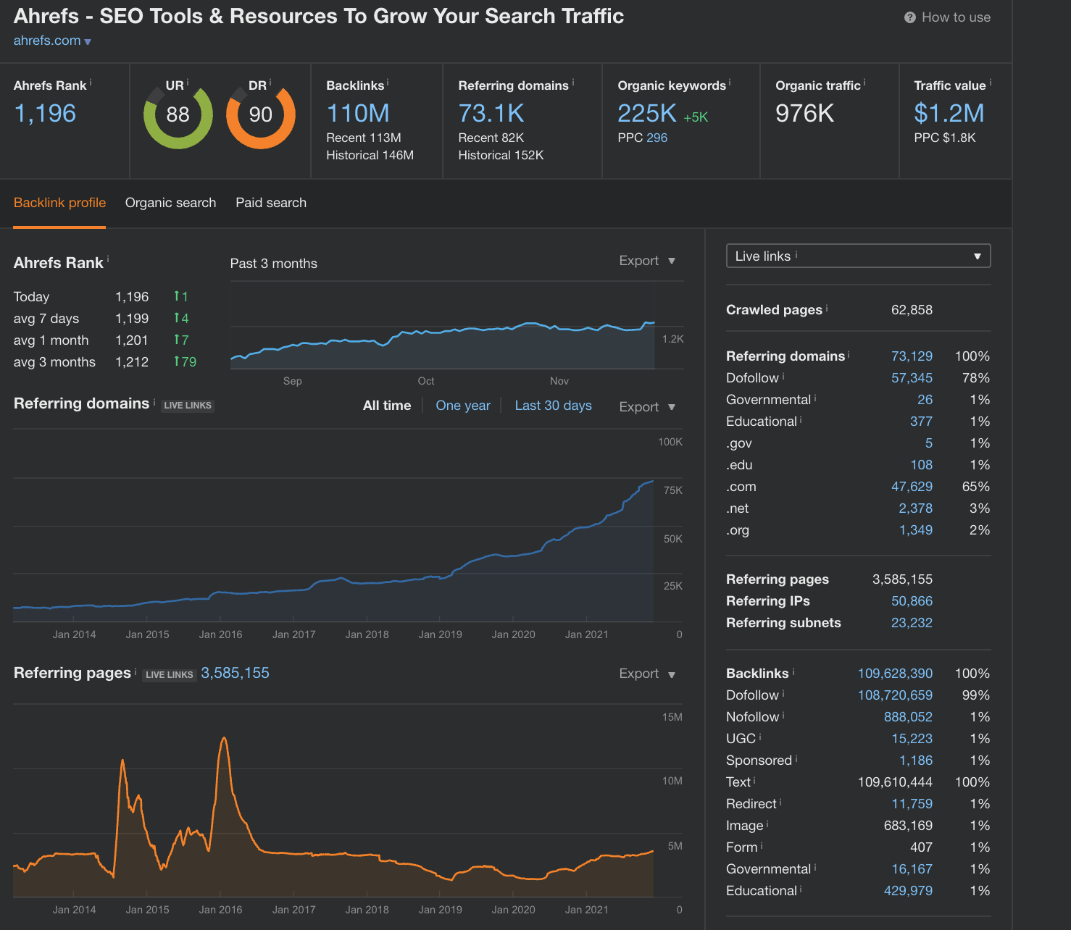The height and width of the screenshot is (930, 1071).
Task: Open the 15,223 UGC backlinks link
Action: pos(912,739)
